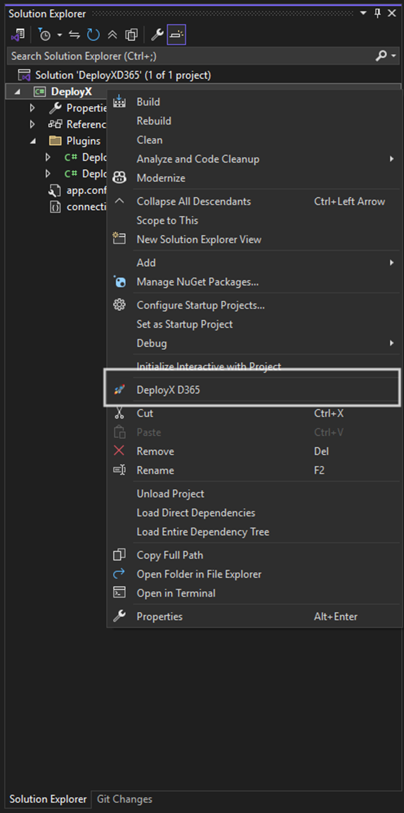Select the Solution 'DeployXD365' node
This screenshot has width=404, height=813.
point(123,75)
